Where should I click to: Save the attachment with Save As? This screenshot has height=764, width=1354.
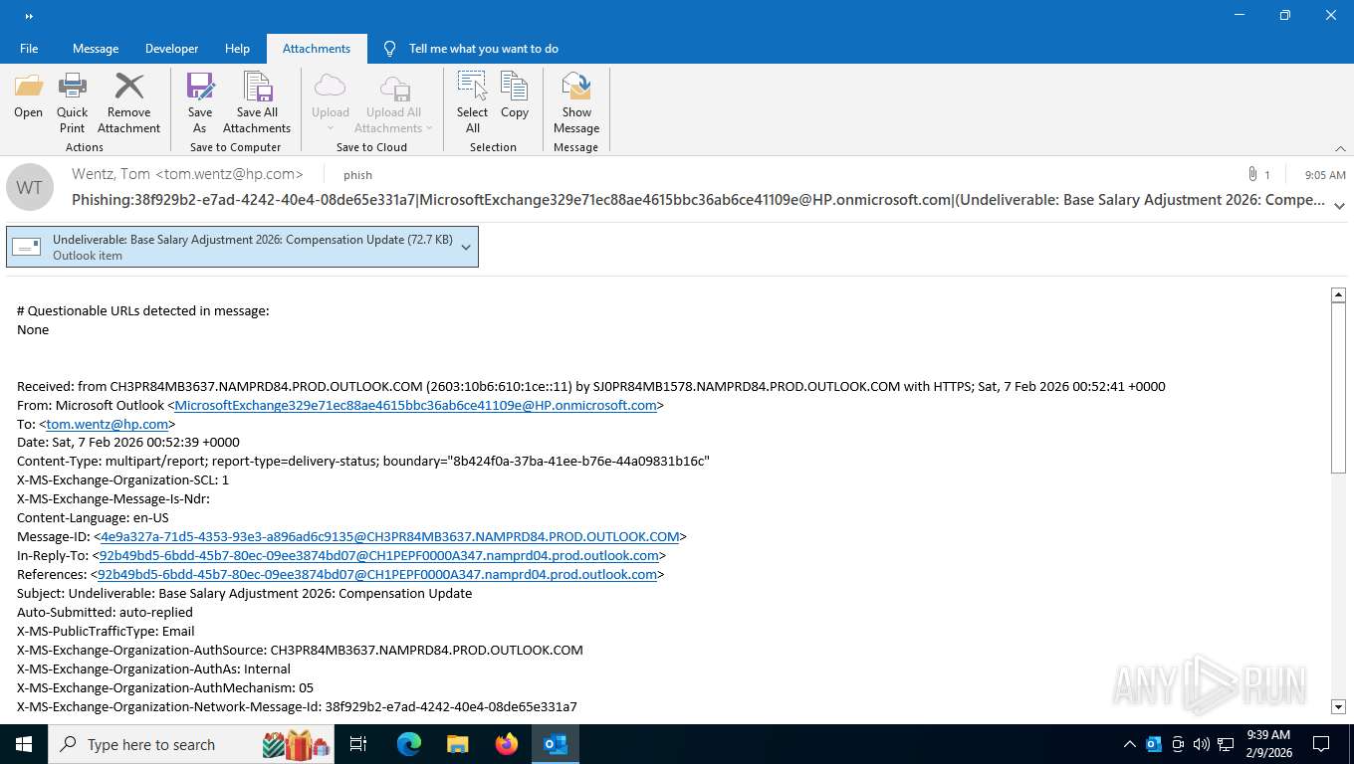200,103
